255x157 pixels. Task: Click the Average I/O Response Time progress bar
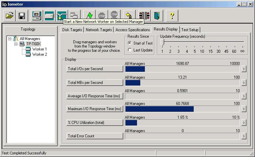[182, 96]
